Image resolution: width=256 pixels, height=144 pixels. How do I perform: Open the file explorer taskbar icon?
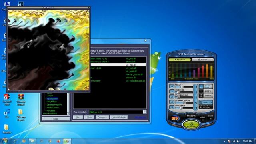(32, 141)
